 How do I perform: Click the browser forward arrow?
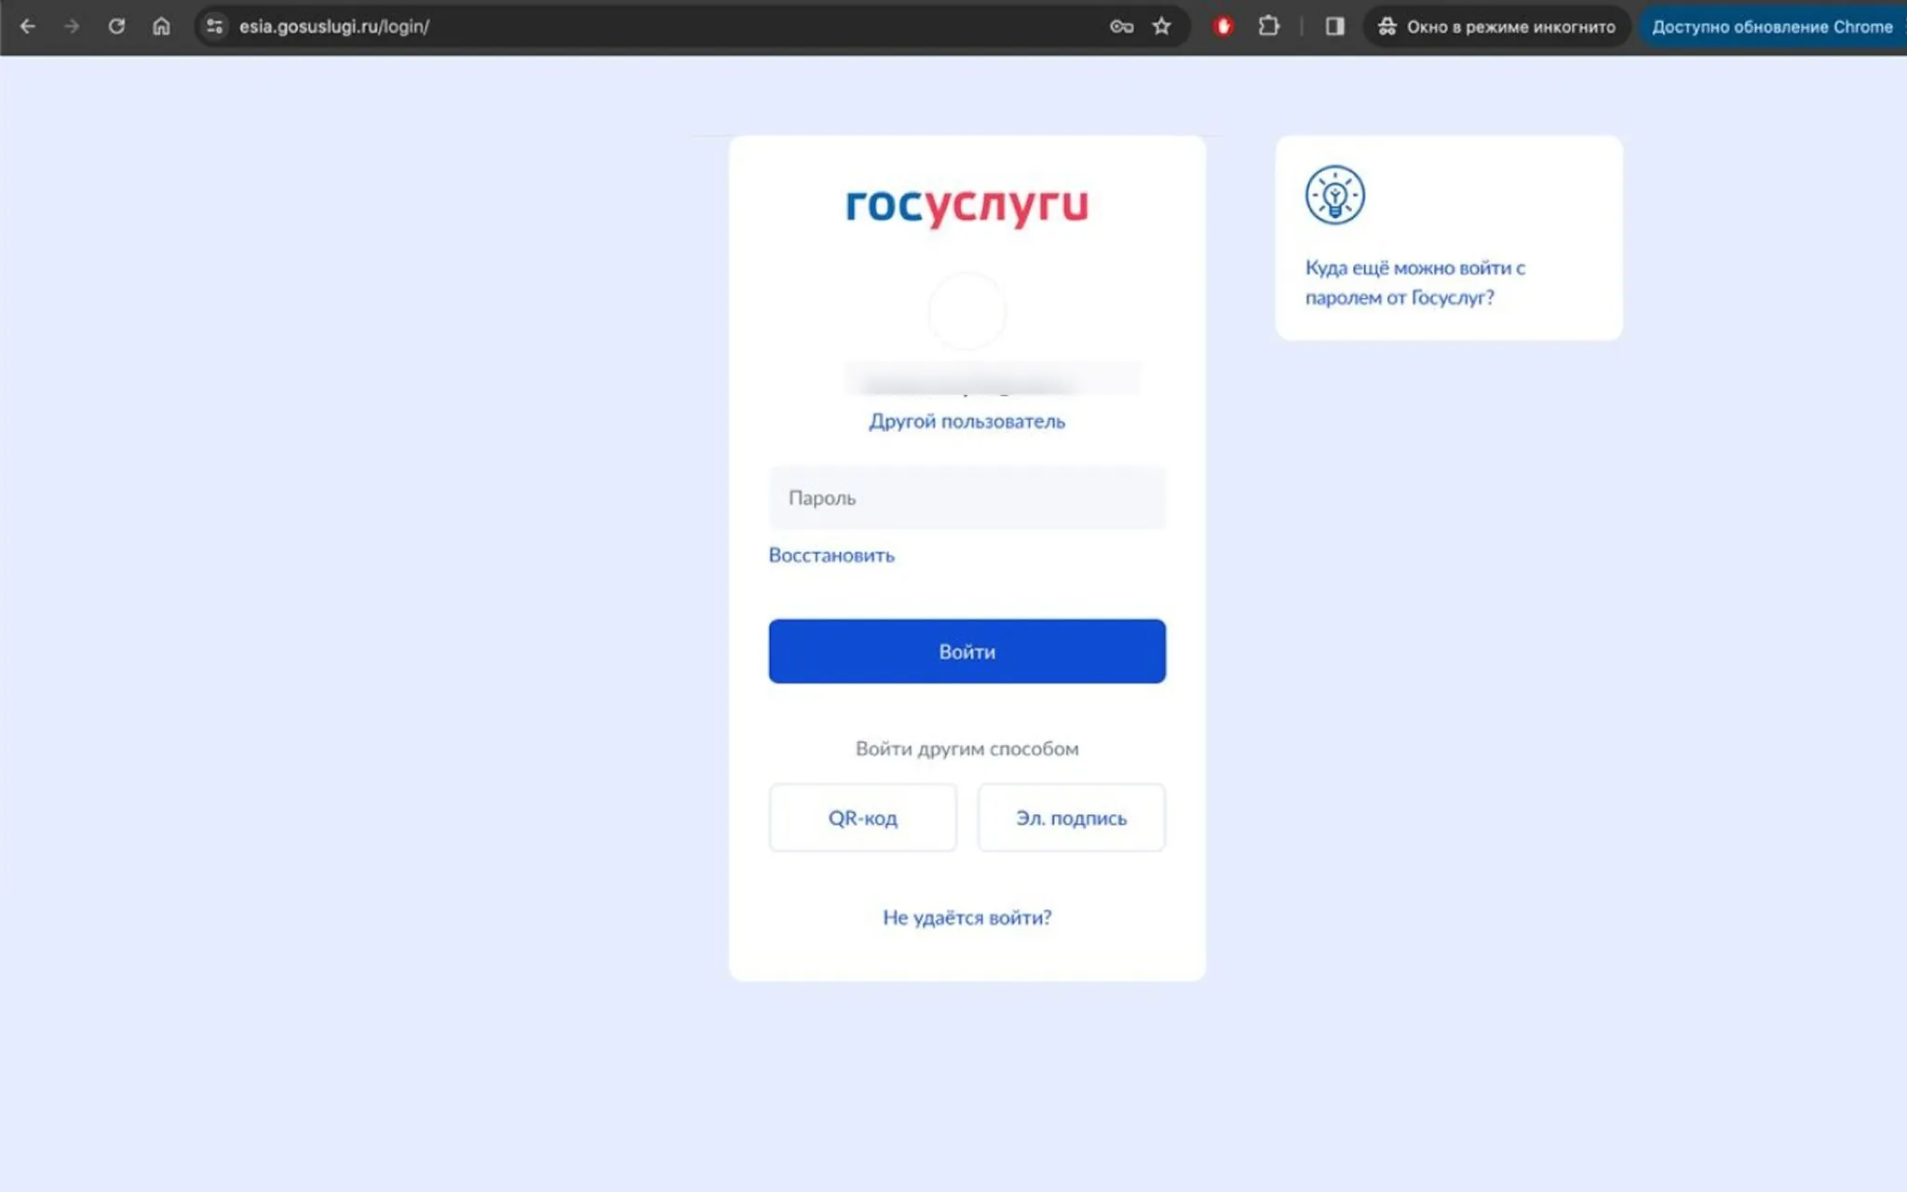pyautogui.click(x=72, y=26)
